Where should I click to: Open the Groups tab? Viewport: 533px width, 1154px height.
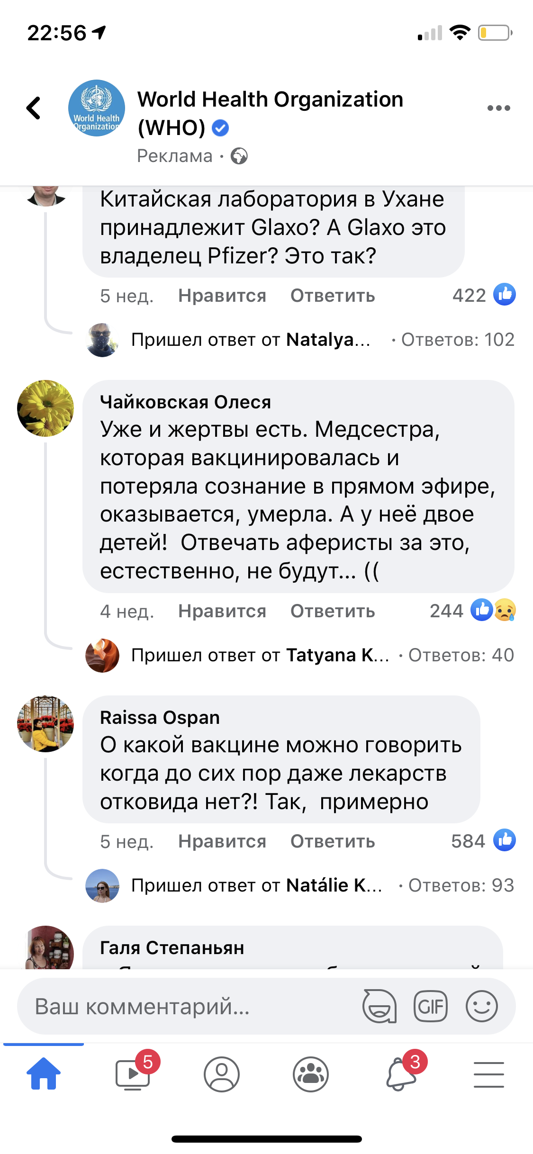tap(311, 1074)
